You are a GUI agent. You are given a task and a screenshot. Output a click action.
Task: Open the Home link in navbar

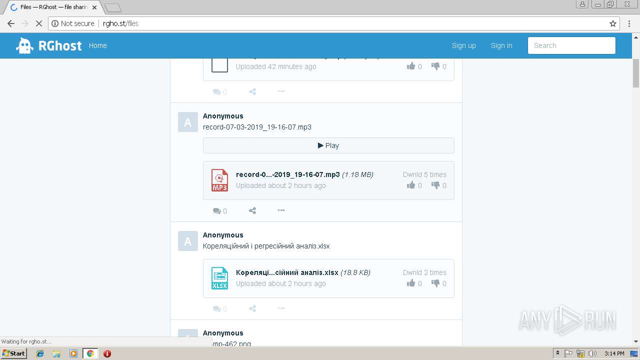tap(97, 45)
